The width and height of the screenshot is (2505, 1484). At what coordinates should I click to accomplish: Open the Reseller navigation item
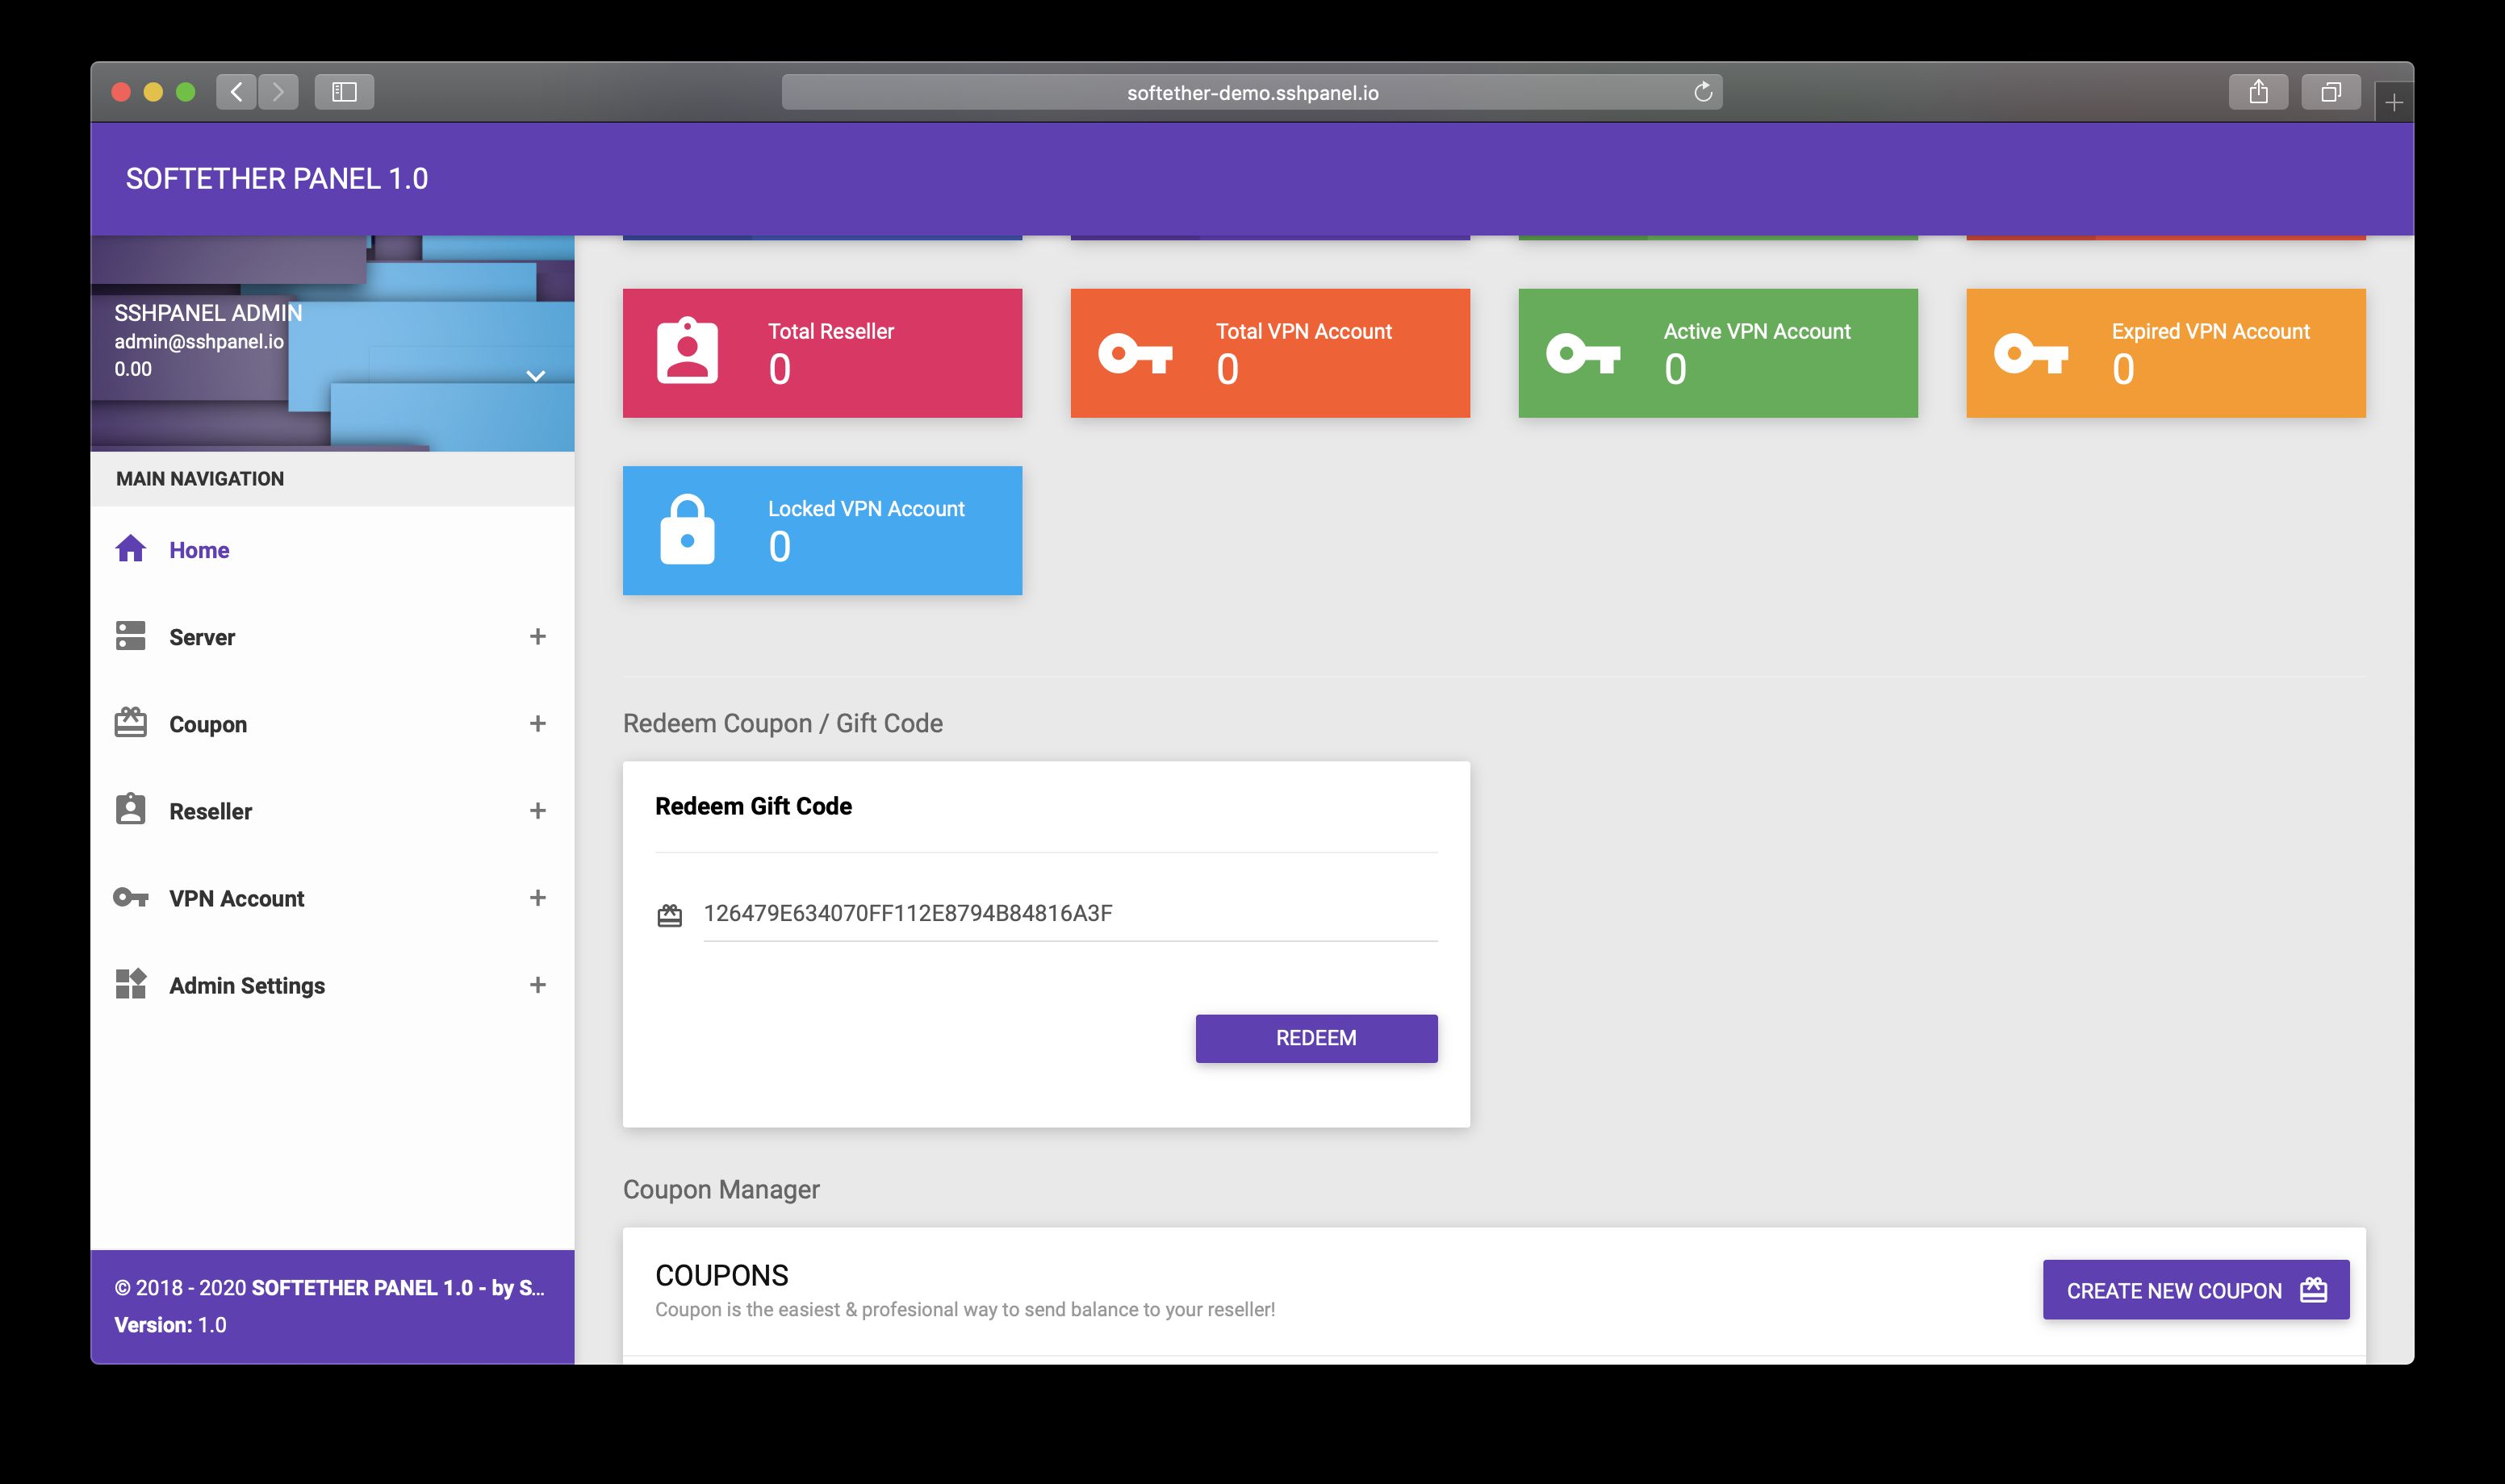coord(332,810)
